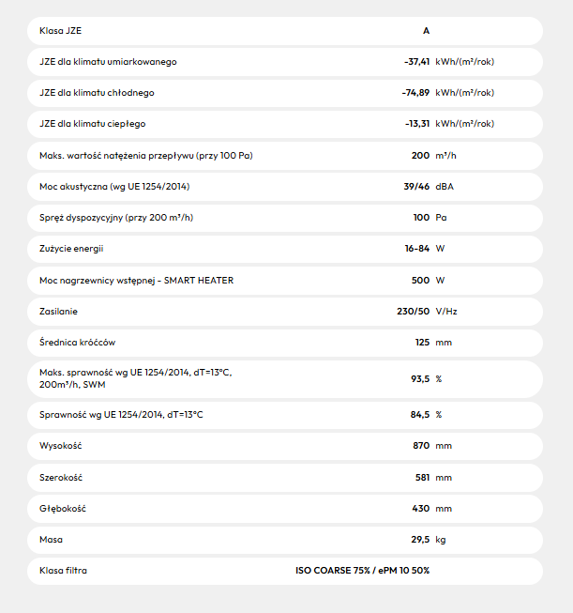Select the 93,5 % max efficiency value

418,379
